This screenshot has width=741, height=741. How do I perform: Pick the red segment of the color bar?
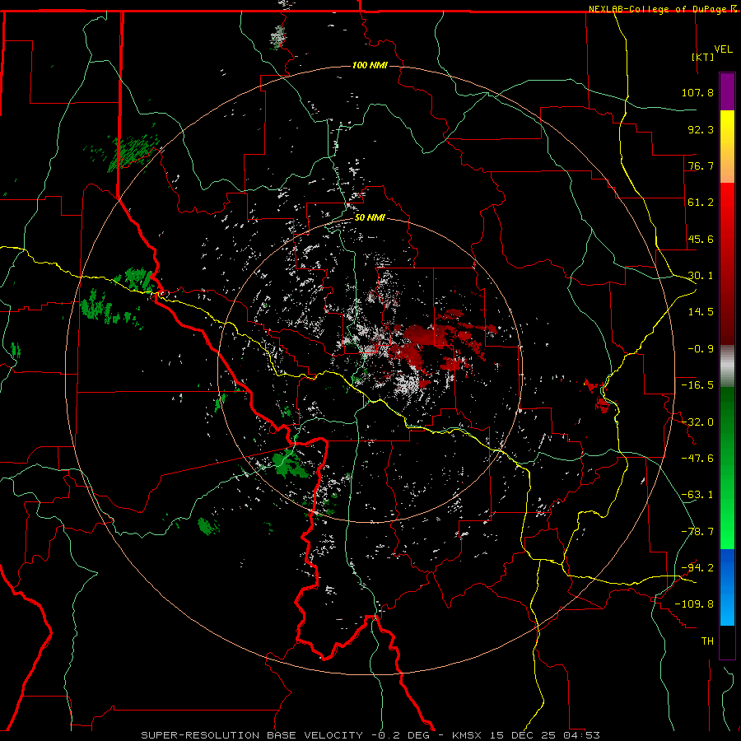[x=727, y=263]
